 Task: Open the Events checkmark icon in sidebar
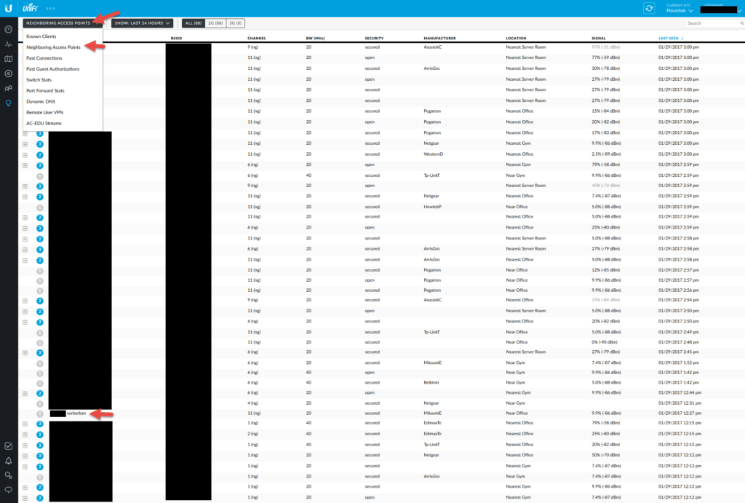tap(8, 445)
